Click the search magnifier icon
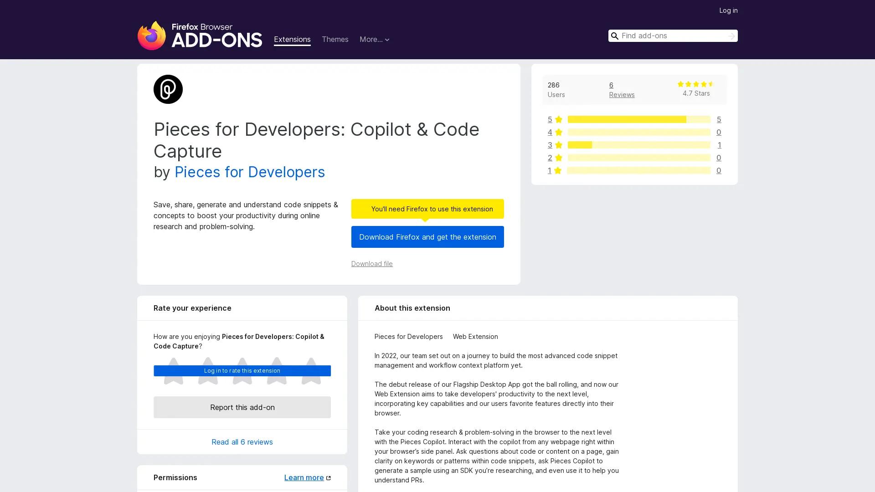This screenshot has height=492, width=875. pyautogui.click(x=615, y=36)
